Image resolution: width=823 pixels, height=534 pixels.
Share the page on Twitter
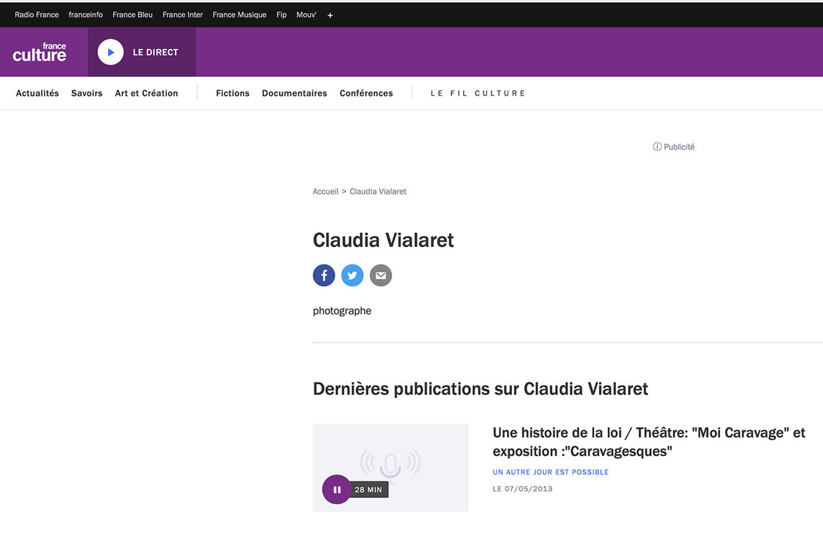coord(352,276)
